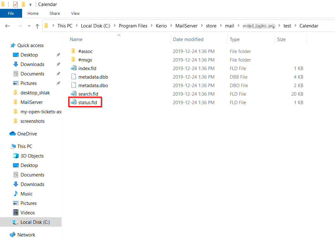
Task: Open the recent locations dropdown chevron
Action: tap(29, 26)
